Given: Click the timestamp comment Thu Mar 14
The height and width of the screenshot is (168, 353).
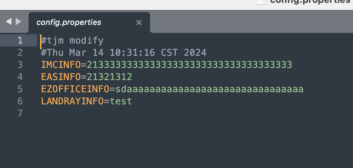Looking at the screenshot, I should (x=124, y=53).
